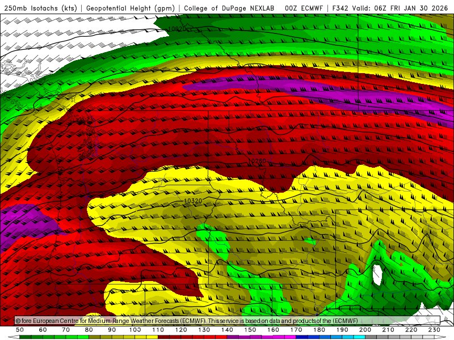Screen dimensions: 454x340
Task: Click the ECMWF copyright notice text
Action: 187,321
